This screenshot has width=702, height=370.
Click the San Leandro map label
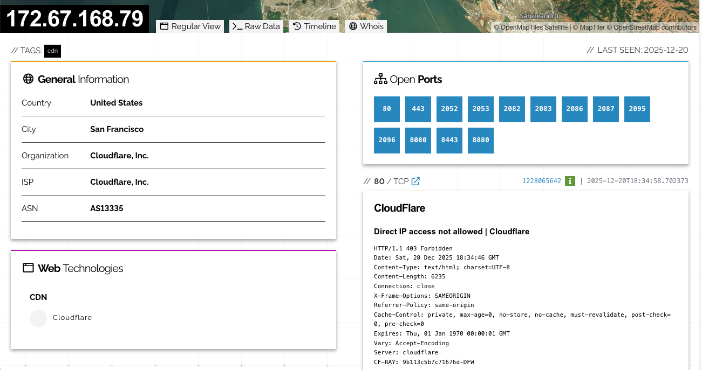(x=539, y=16)
